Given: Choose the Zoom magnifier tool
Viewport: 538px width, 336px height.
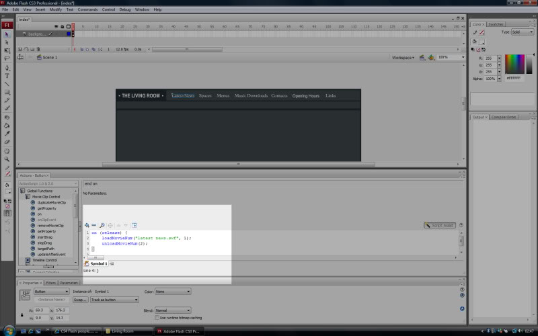Looking at the screenshot, I should [7, 159].
